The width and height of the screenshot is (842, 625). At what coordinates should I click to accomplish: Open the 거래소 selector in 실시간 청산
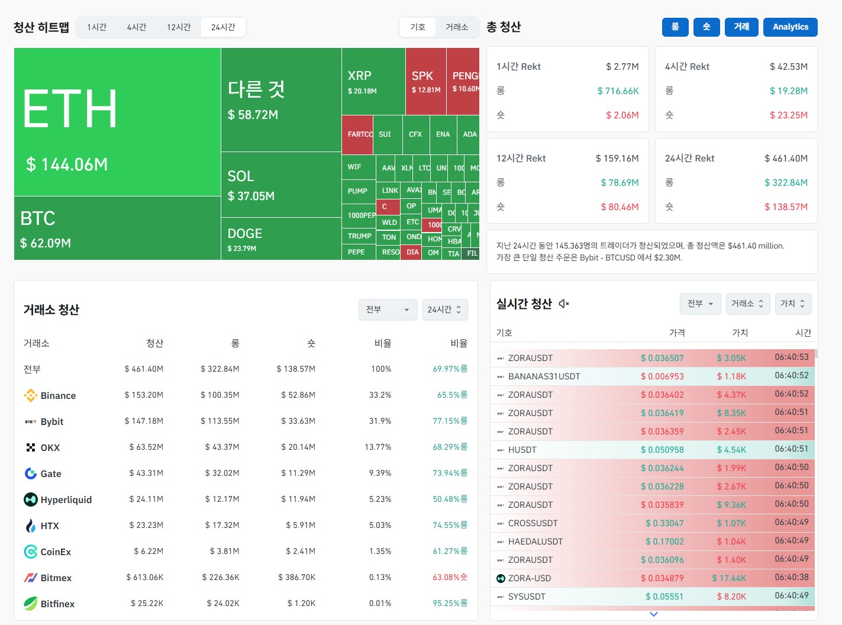click(748, 304)
